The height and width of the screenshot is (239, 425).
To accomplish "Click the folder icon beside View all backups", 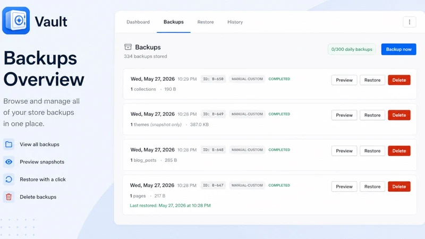I will (8, 144).
